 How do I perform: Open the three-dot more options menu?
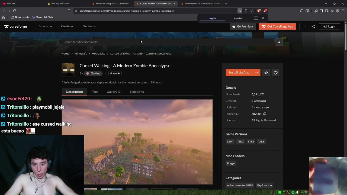coord(306,26)
